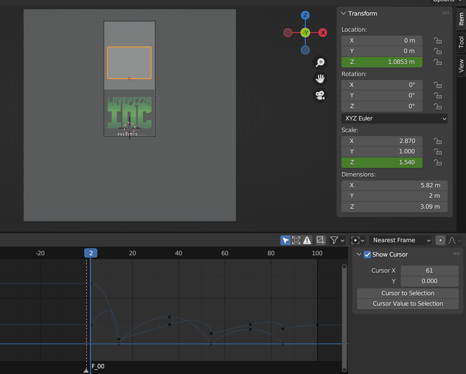This screenshot has height=374, width=466.
Task: Click the Cursor to Selection button
Action: tap(408, 293)
